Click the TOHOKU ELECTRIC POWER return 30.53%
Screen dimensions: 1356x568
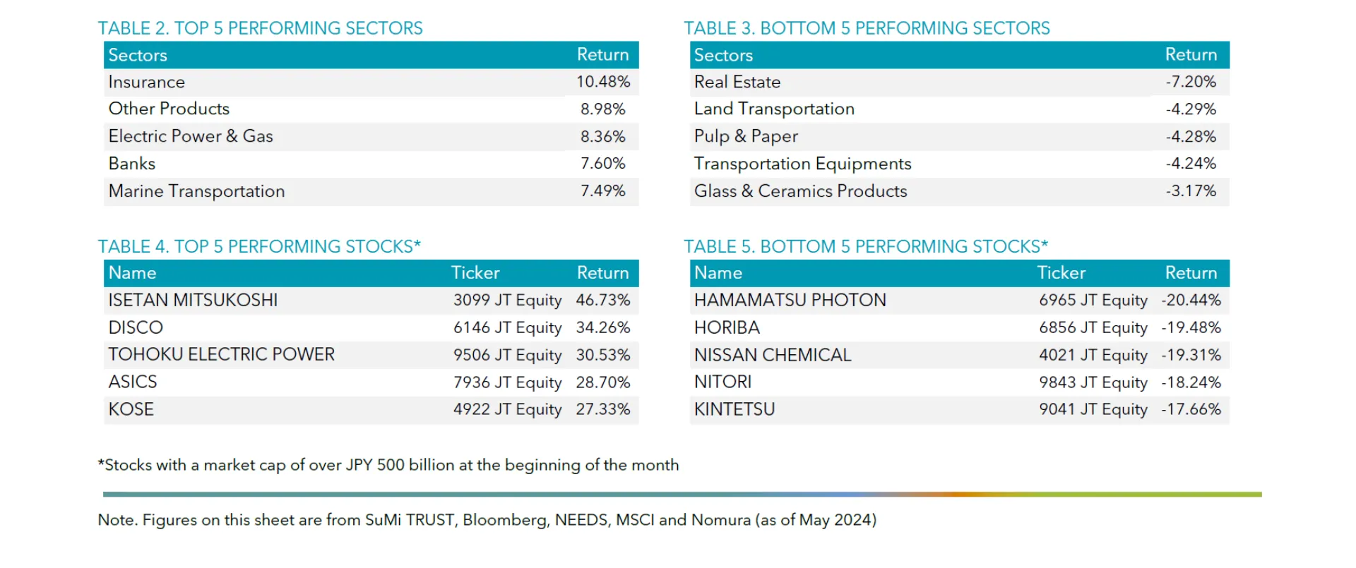[x=602, y=355]
